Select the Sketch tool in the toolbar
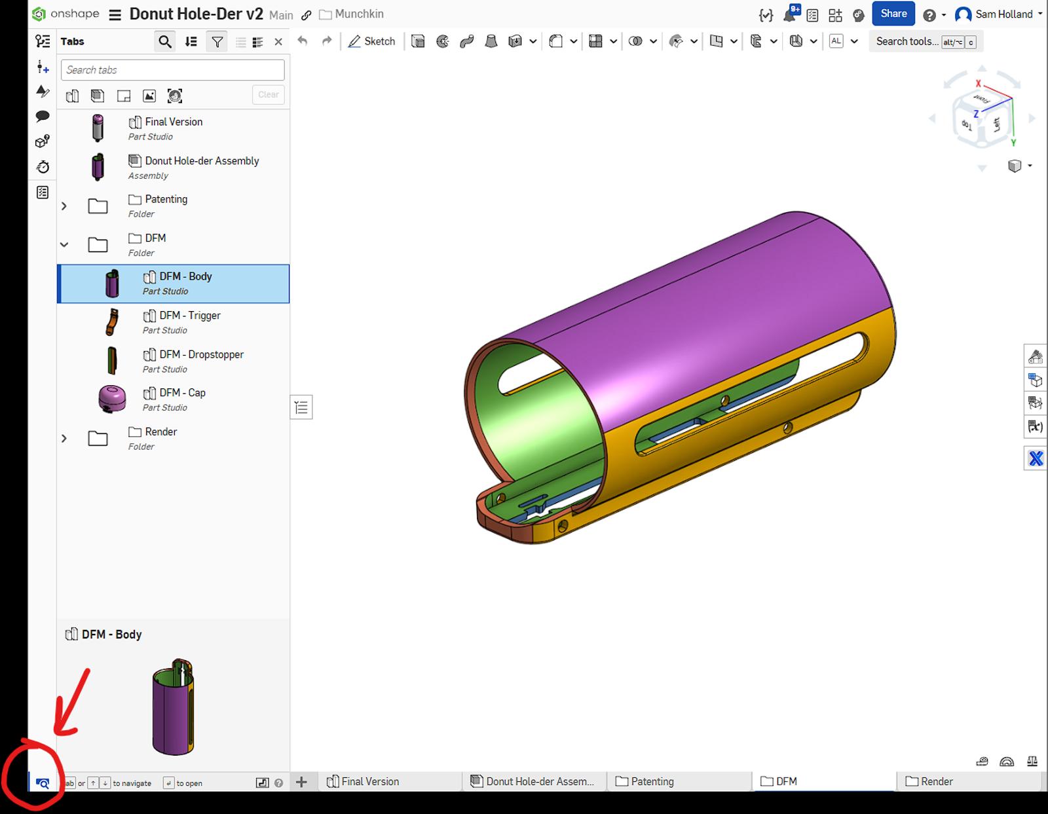 click(372, 41)
